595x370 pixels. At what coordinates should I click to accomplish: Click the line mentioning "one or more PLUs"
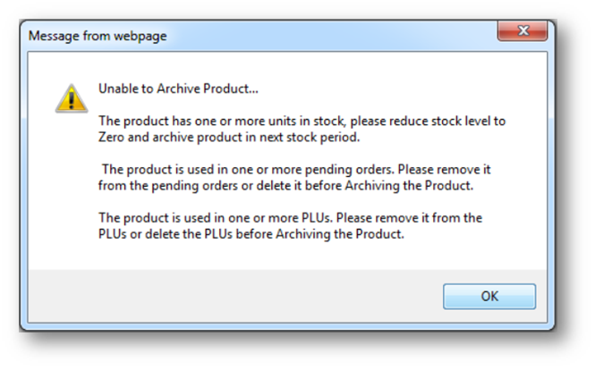[x=289, y=217]
